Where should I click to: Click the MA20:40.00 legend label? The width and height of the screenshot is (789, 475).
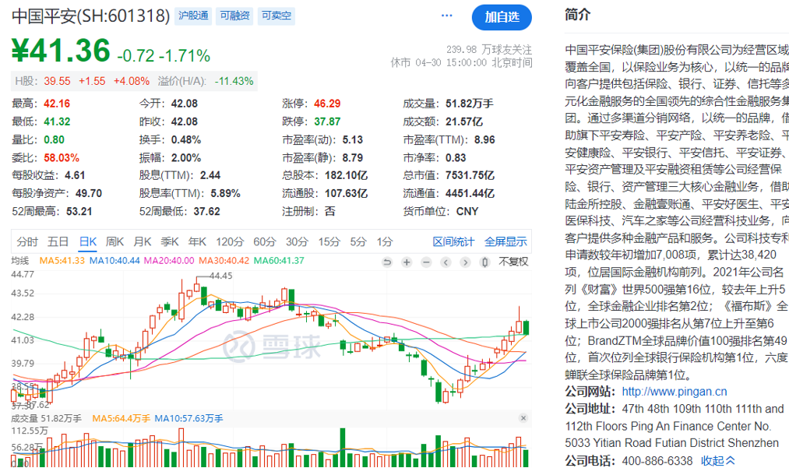(169, 261)
